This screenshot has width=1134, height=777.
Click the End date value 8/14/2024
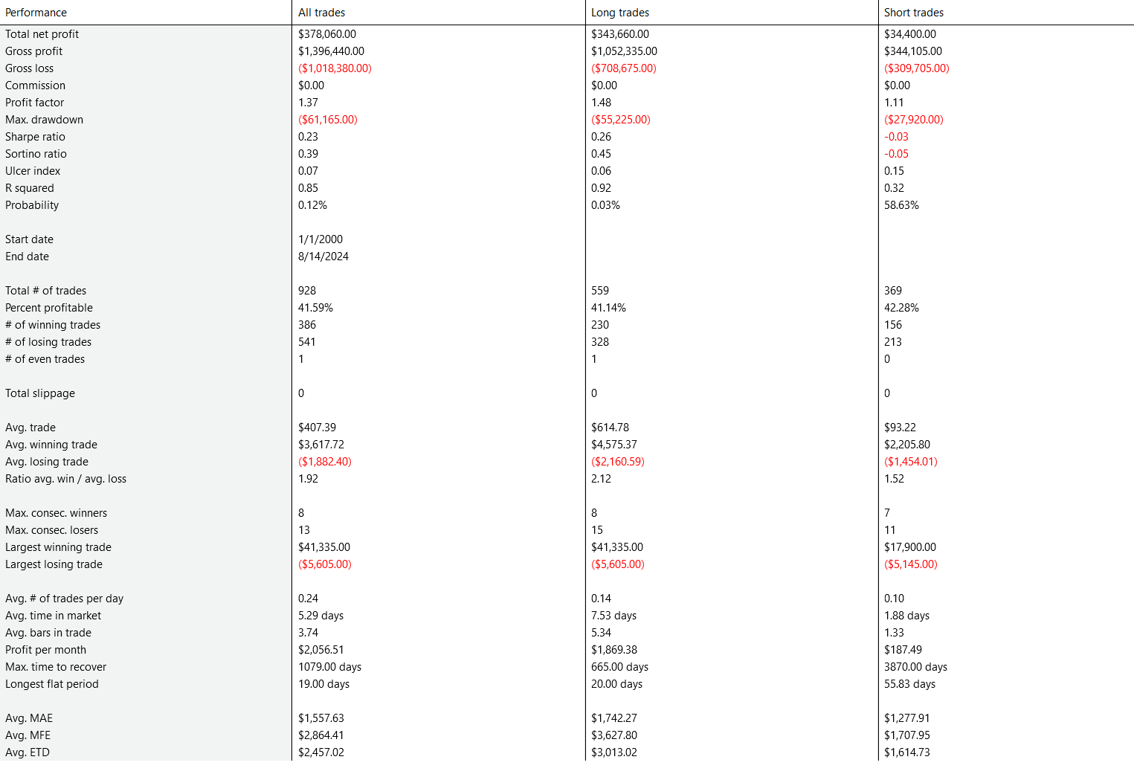click(323, 257)
